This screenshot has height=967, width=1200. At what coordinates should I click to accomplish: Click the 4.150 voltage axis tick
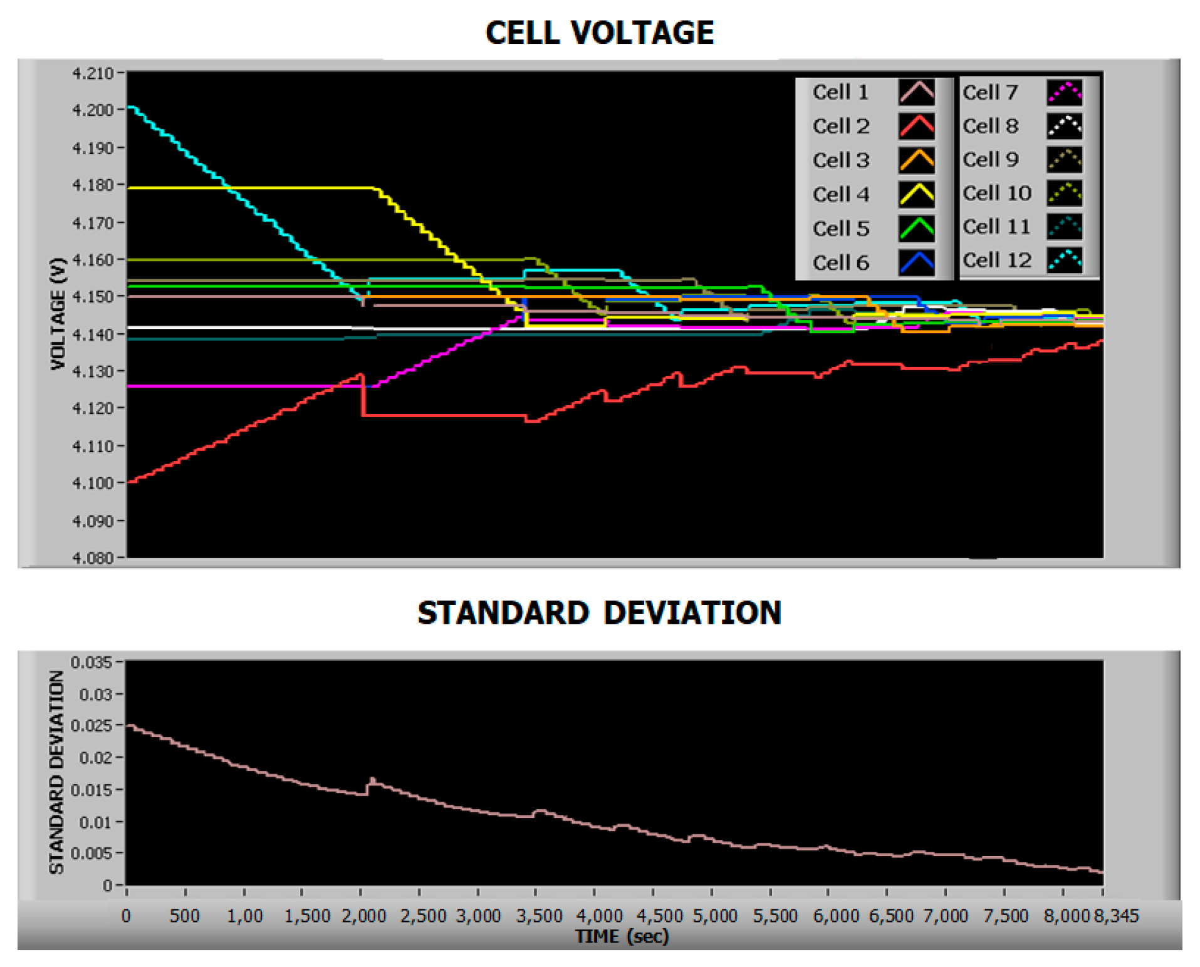point(93,297)
